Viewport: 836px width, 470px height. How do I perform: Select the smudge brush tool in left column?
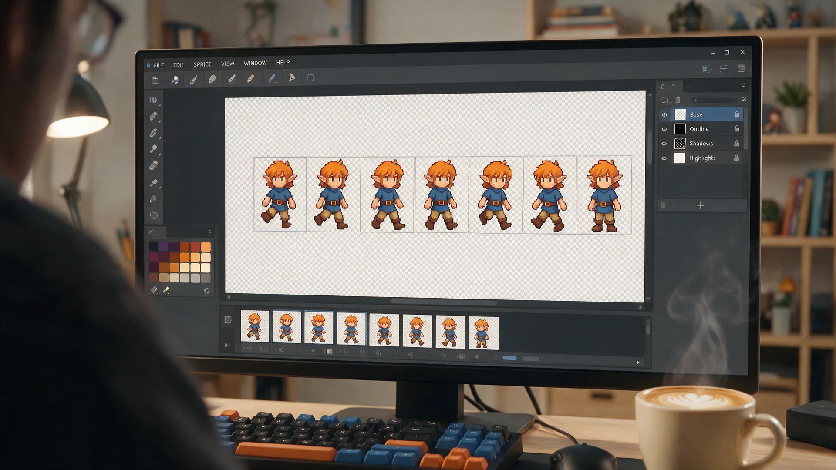[153, 165]
